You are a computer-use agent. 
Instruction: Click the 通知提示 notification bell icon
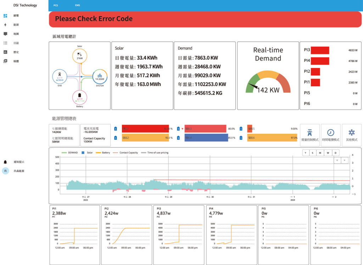pyautogui.click(x=5, y=162)
